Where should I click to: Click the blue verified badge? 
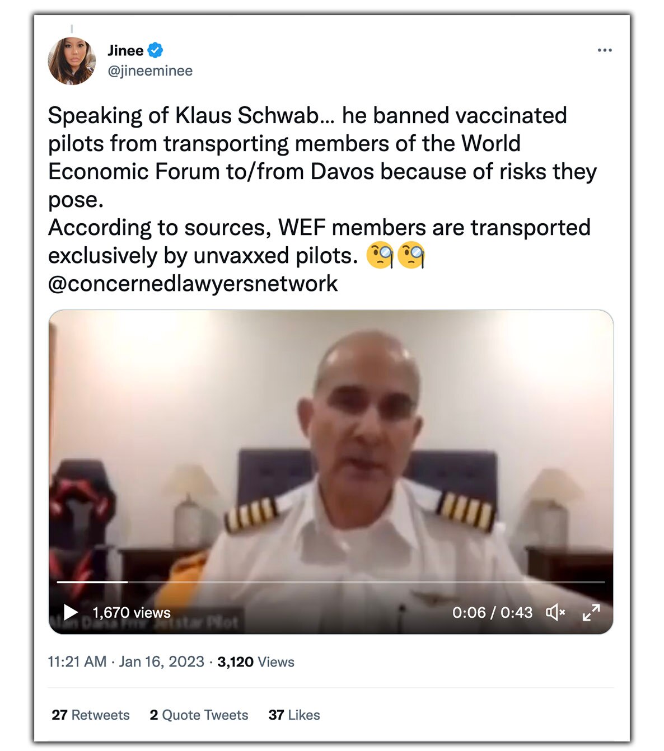155,50
